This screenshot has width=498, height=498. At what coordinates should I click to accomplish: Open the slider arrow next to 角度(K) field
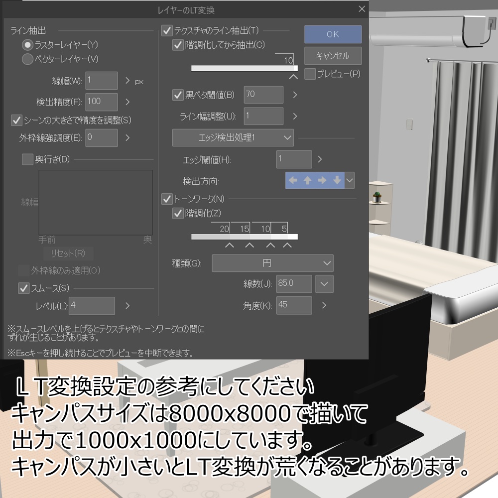[324, 305]
